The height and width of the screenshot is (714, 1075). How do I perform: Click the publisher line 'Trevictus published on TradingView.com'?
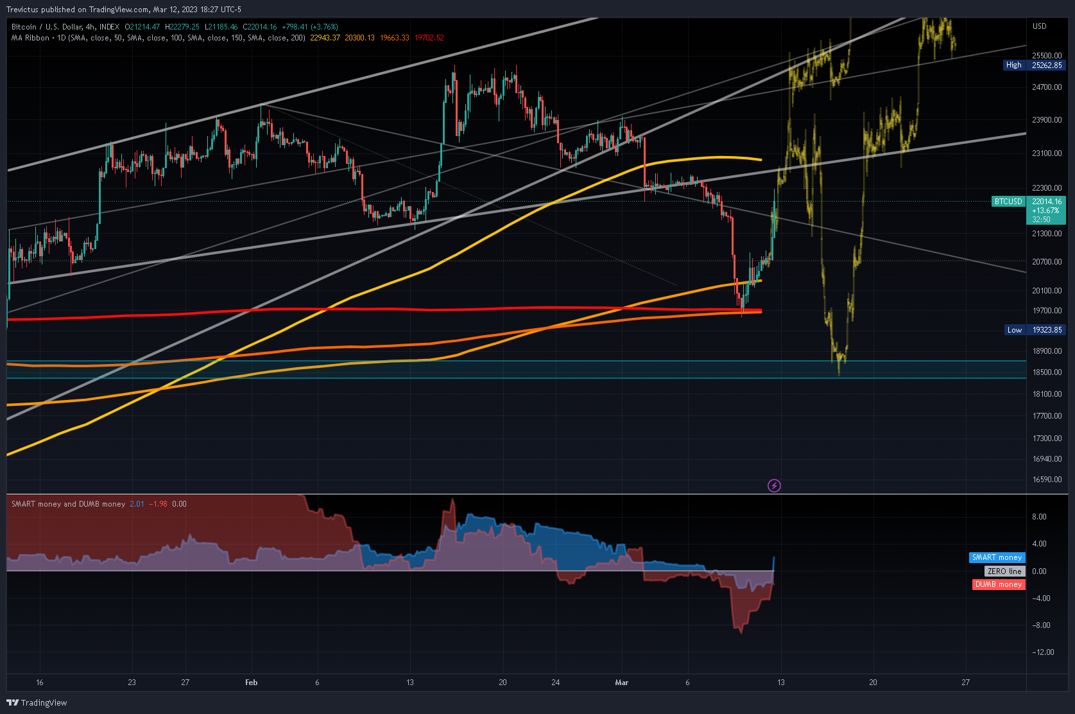tap(78, 10)
